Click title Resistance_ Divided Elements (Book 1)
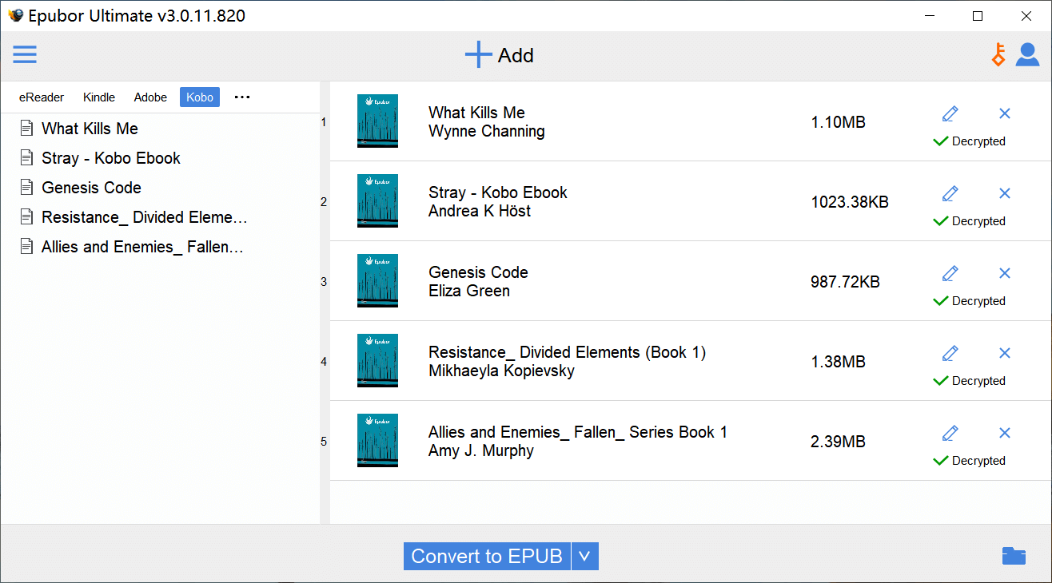This screenshot has width=1052, height=583. tap(568, 352)
